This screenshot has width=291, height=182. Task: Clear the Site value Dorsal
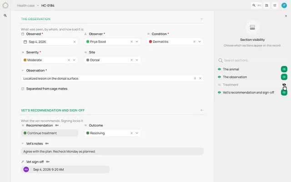click(x=131, y=60)
